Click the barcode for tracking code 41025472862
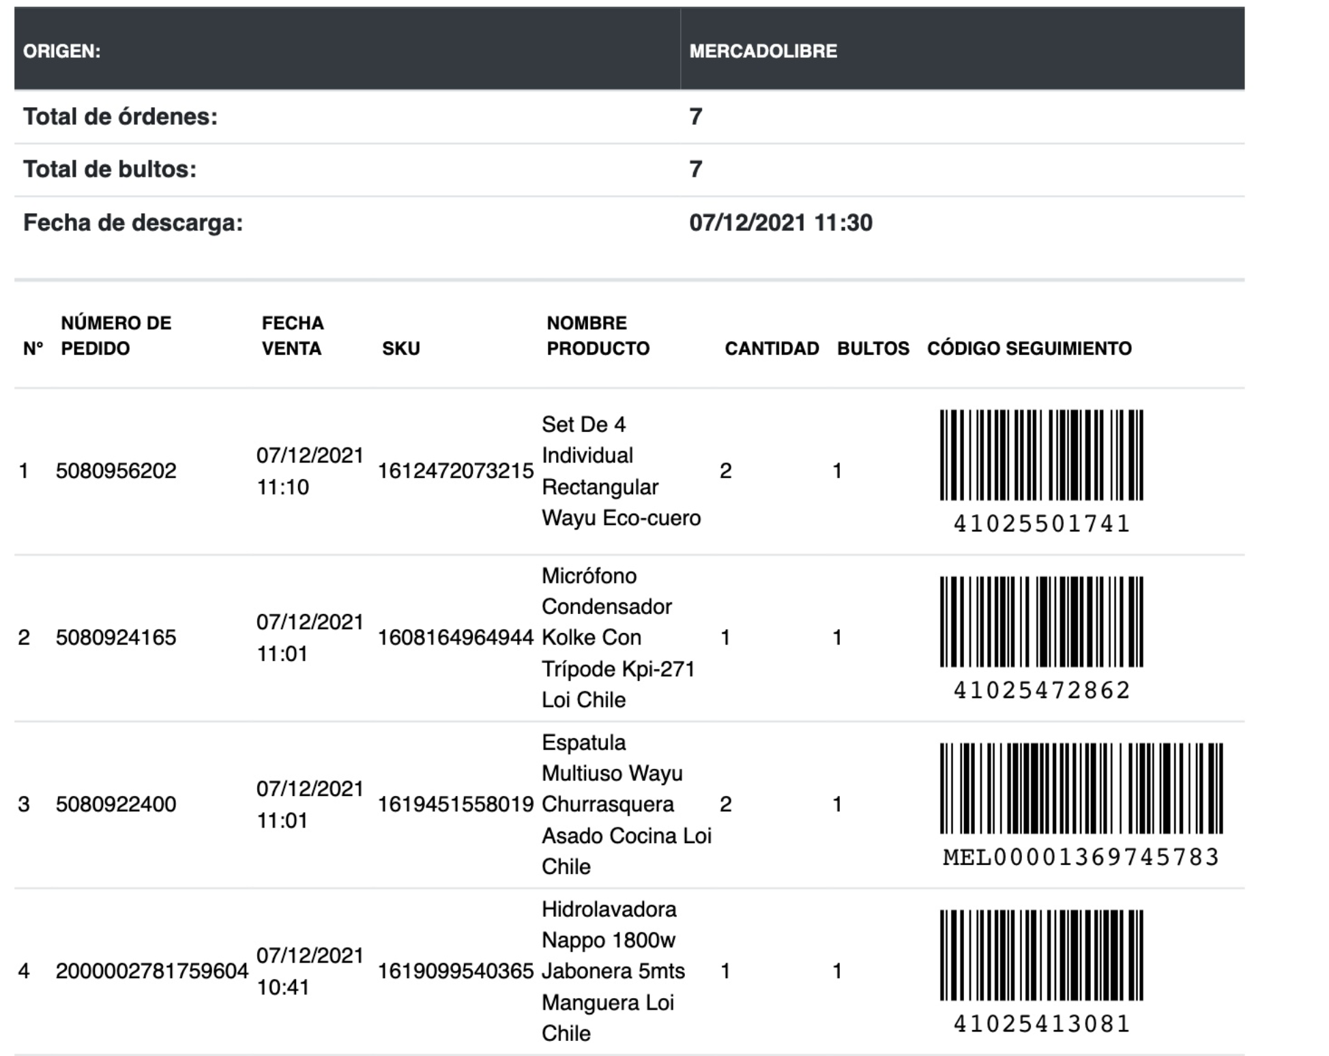Screen dimensions: 1329x1056 1041,621
